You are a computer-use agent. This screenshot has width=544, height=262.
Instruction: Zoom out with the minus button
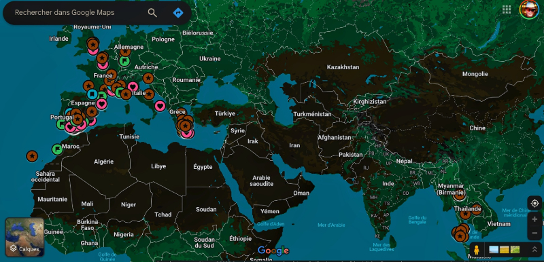pos(534,233)
